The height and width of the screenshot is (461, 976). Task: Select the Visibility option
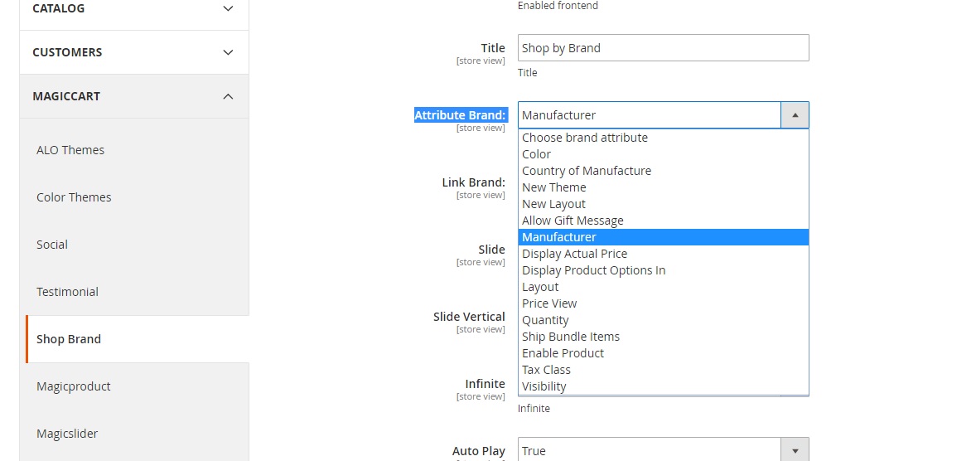(x=544, y=386)
